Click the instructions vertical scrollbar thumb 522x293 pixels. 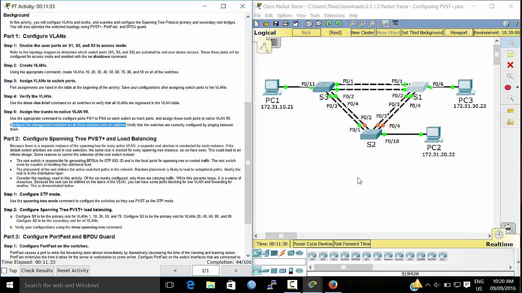pyautogui.click(x=248, y=162)
